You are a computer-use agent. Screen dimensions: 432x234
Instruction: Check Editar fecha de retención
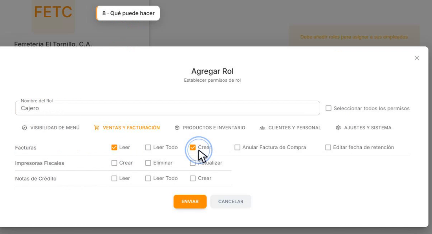[328, 147]
